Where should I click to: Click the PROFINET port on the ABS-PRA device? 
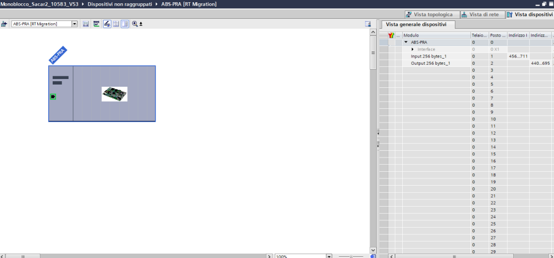[53, 97]
